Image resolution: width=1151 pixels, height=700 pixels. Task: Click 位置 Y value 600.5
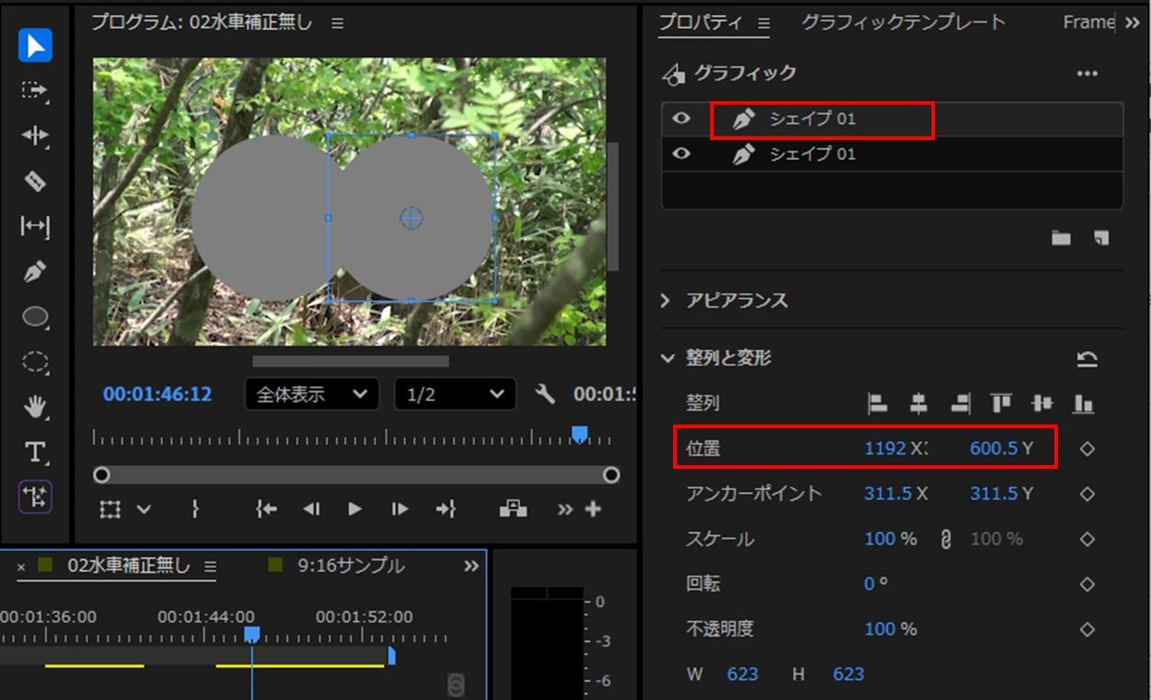click(x=994, y=448)
